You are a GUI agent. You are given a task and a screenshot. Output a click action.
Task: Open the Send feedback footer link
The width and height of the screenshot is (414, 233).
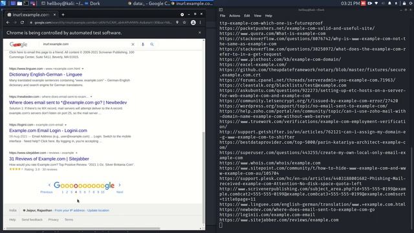pos(32,220)
